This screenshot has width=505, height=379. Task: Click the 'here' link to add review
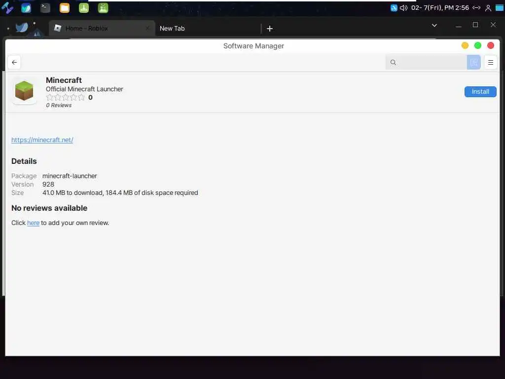[33, 223]
